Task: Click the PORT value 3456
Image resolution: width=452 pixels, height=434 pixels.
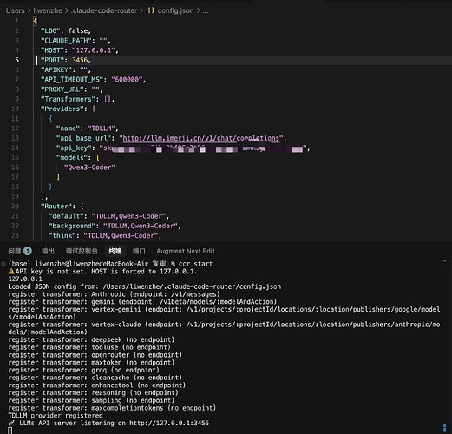Action: (80, 60)
